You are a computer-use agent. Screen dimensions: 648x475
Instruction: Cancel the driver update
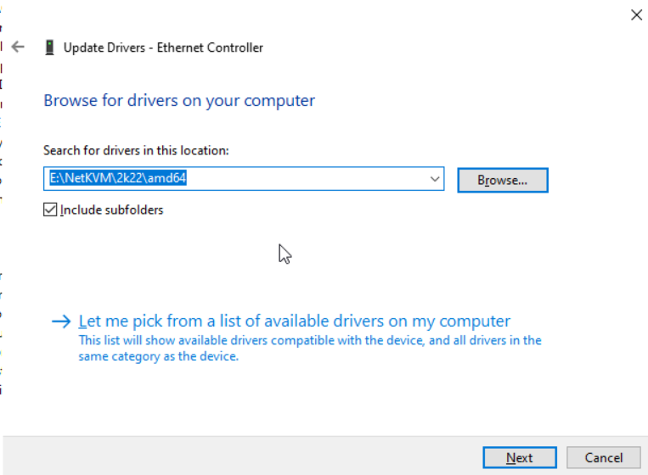tap(603, 458)
